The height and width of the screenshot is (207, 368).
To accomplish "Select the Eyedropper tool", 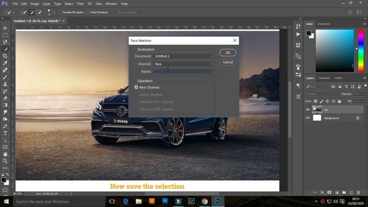I will coord(5,63).
